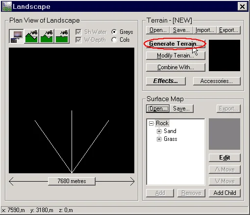
Task: Click the black terrain preview thumbnail
Action: [x=225, y=55]
